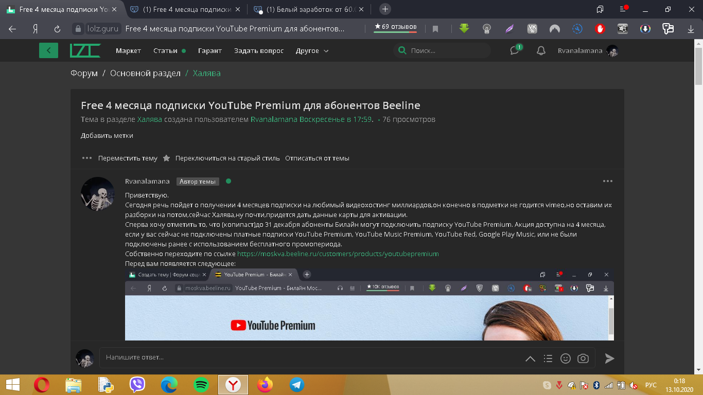Expand the reply editor with the up chevron
Screen dimensions: 703x395
pyautogui.click(x=530, y=358)
